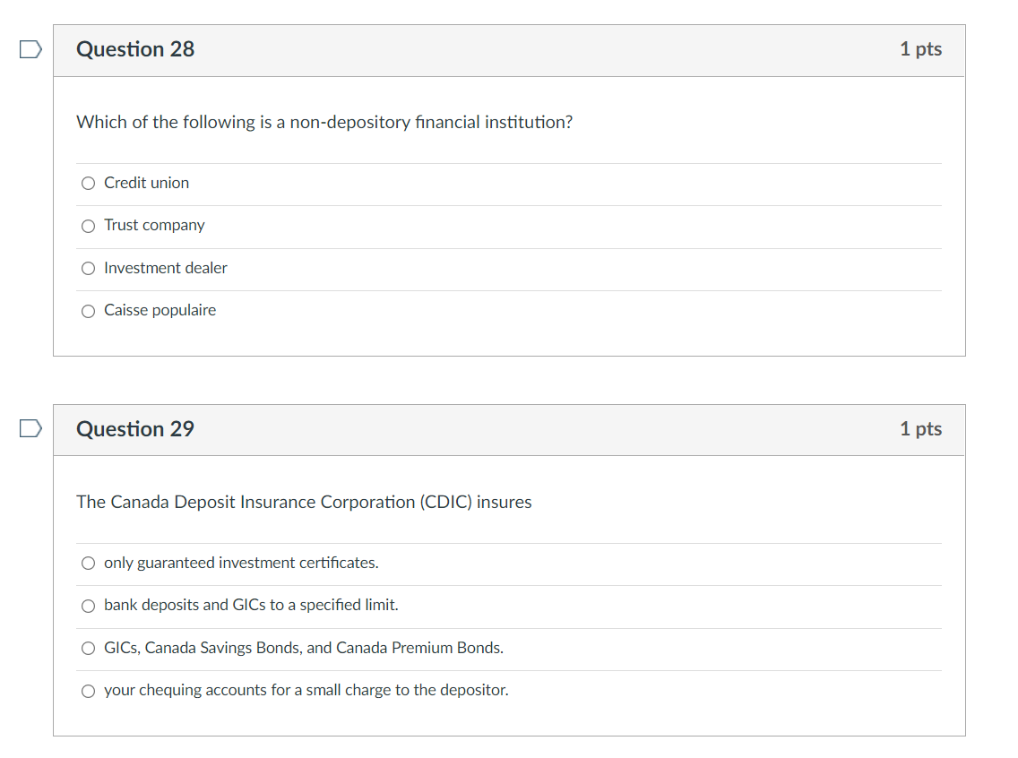
Task: Click the bookmark icon beside Question 29
Action: pyautogui.click(x=30, y=429)
